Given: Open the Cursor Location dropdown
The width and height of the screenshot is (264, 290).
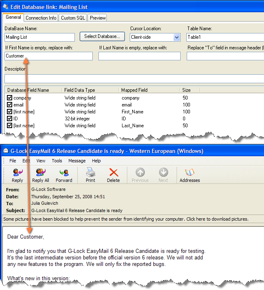Looking at the screenshot, I should point(177,38).
